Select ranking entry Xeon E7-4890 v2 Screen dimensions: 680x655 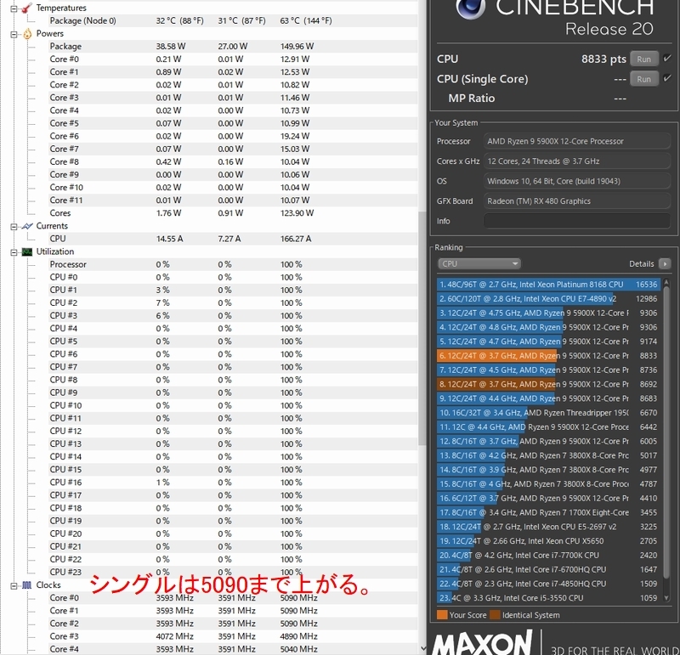tap(548, 299)
